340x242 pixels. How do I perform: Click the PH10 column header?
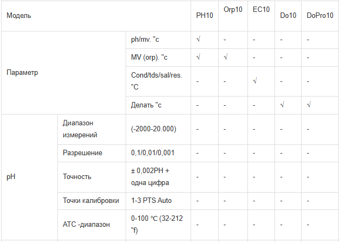[205, 15]
